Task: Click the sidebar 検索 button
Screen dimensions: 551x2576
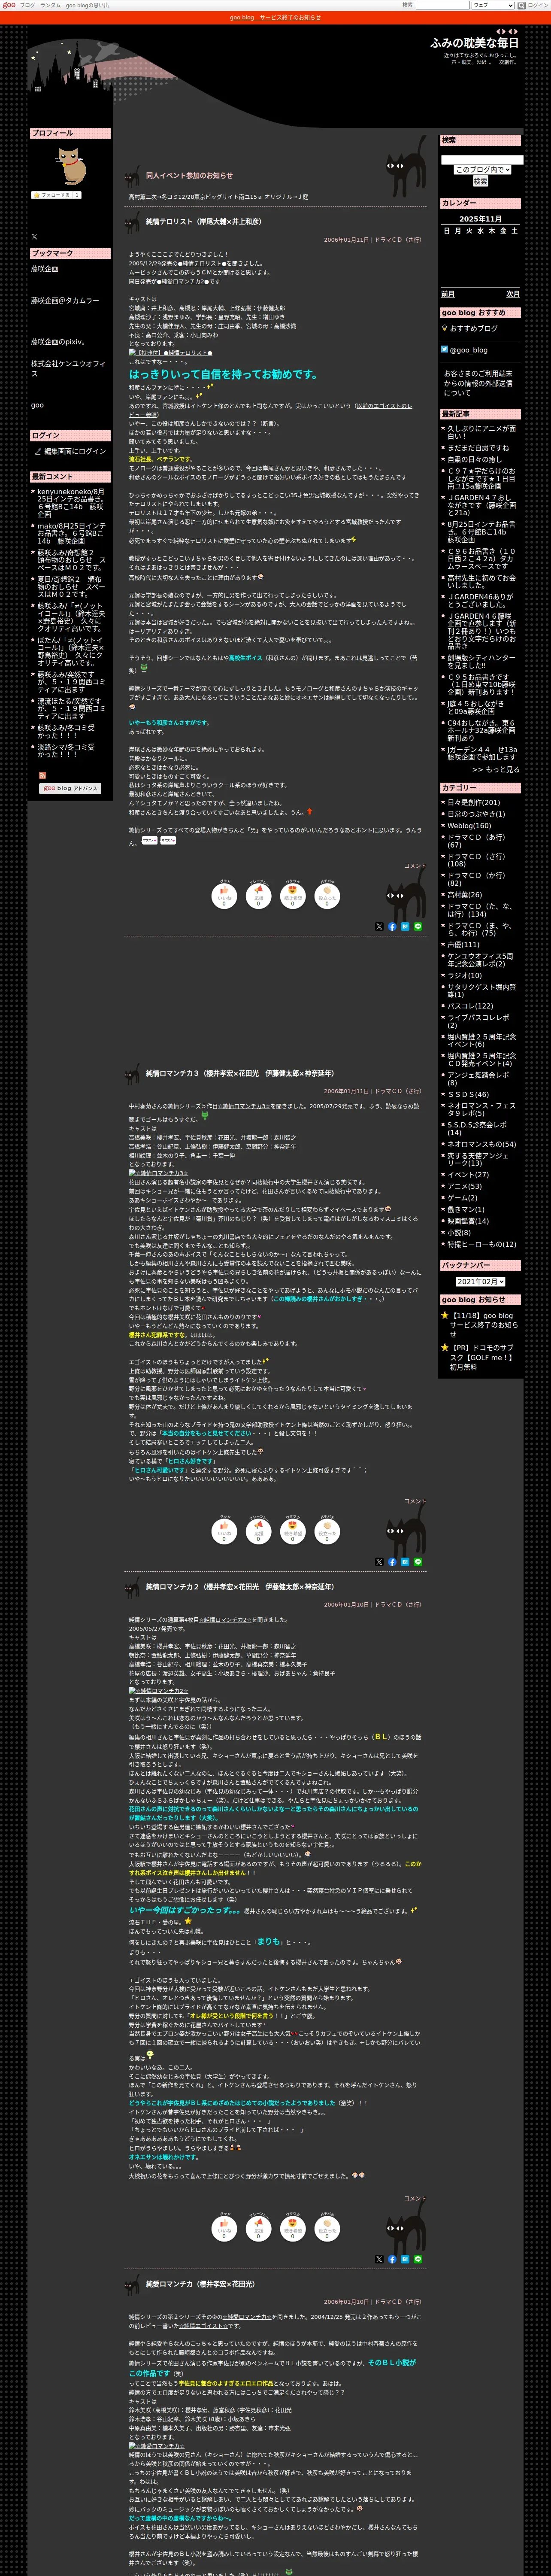Action: pos(481,181)
